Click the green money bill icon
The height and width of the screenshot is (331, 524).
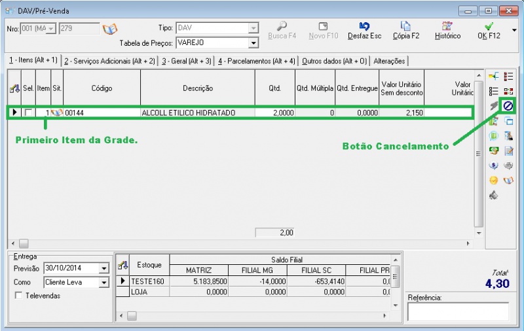[494, 151]
